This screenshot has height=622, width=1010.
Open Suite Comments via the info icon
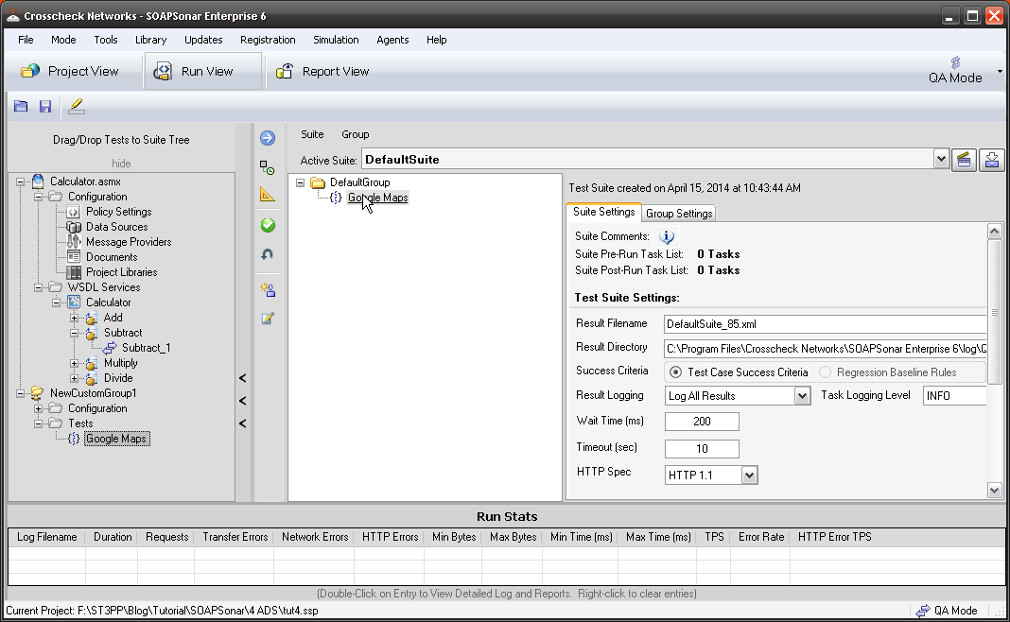667,237
